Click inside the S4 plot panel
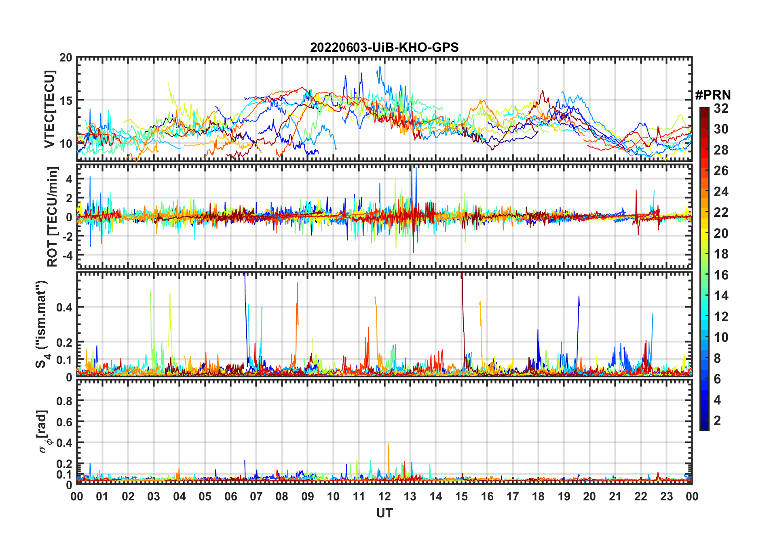 tap(384, 324)
